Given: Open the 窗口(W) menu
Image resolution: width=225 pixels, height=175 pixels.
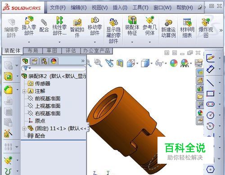Looking at the screenshot, I should (162, 7).
